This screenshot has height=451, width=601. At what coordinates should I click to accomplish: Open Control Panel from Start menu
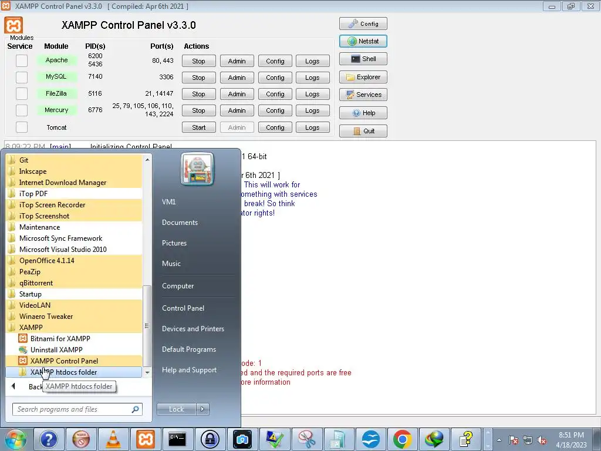coord(183,308)
